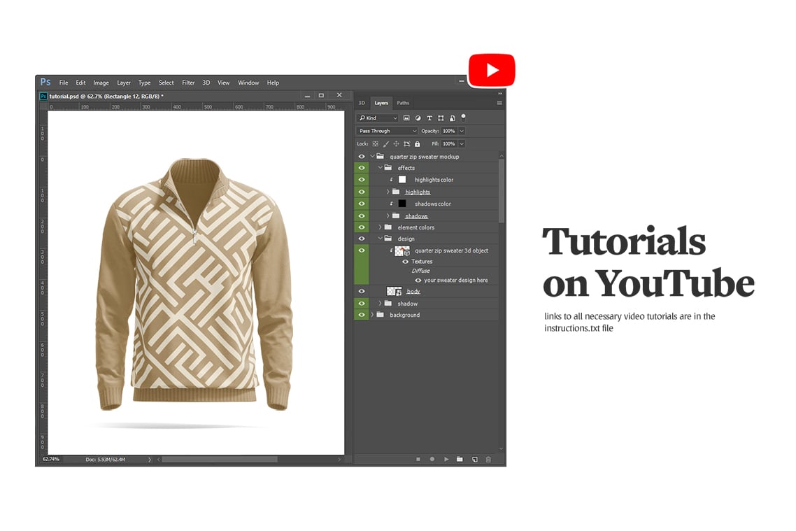The width and height of the screenshot is (796, 531).
Task: Hide the effects group visibility eye
Action: [x=361, y=168]
